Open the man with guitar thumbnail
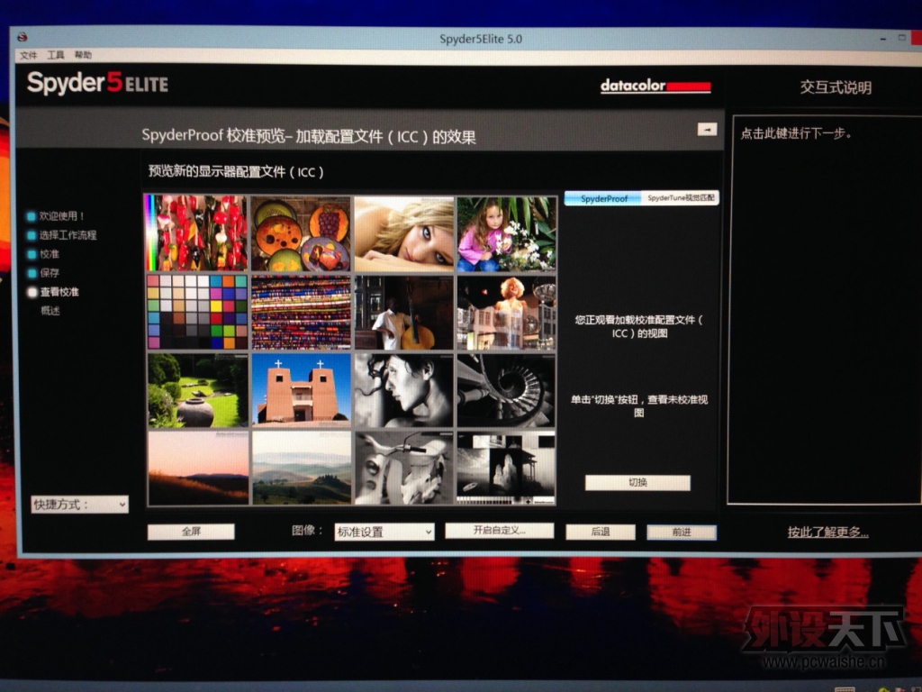 click(404, 313)
